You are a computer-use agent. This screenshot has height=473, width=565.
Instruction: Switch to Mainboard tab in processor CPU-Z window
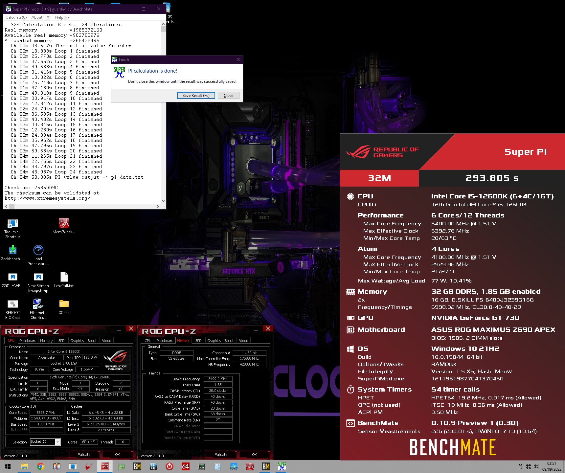(x=28, y=341)
